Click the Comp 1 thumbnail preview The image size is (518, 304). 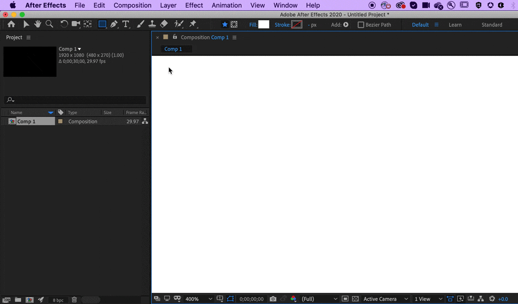(x=30, y=62)
